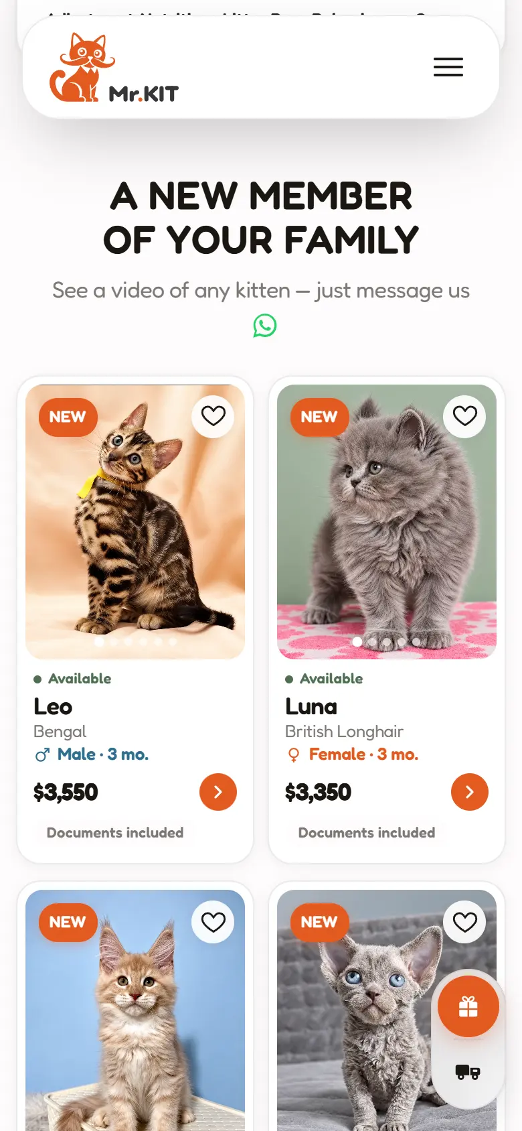
Task: Open Leo the Bengal kitten photo
Action: pos(135,521)
